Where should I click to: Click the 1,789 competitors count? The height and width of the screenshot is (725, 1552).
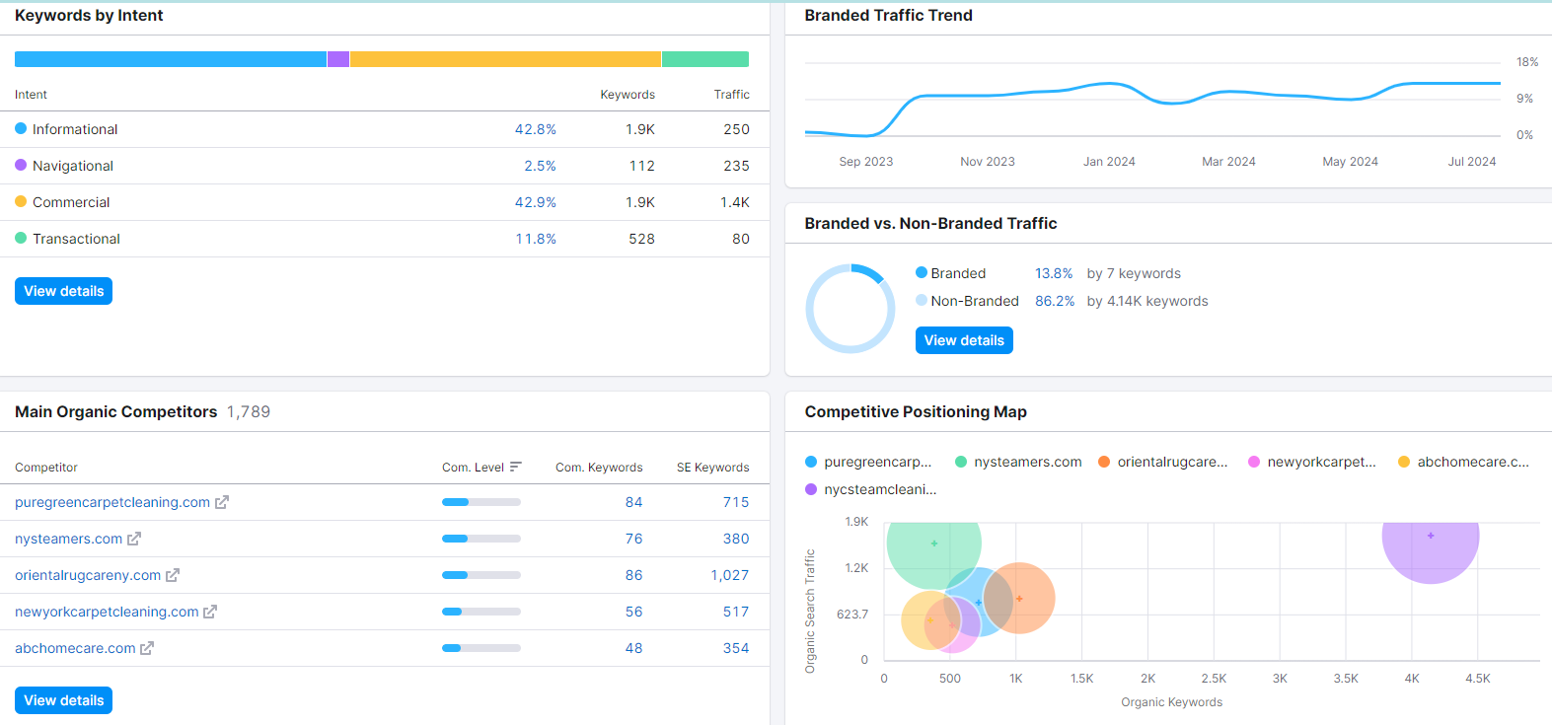(x=249, y=412)
